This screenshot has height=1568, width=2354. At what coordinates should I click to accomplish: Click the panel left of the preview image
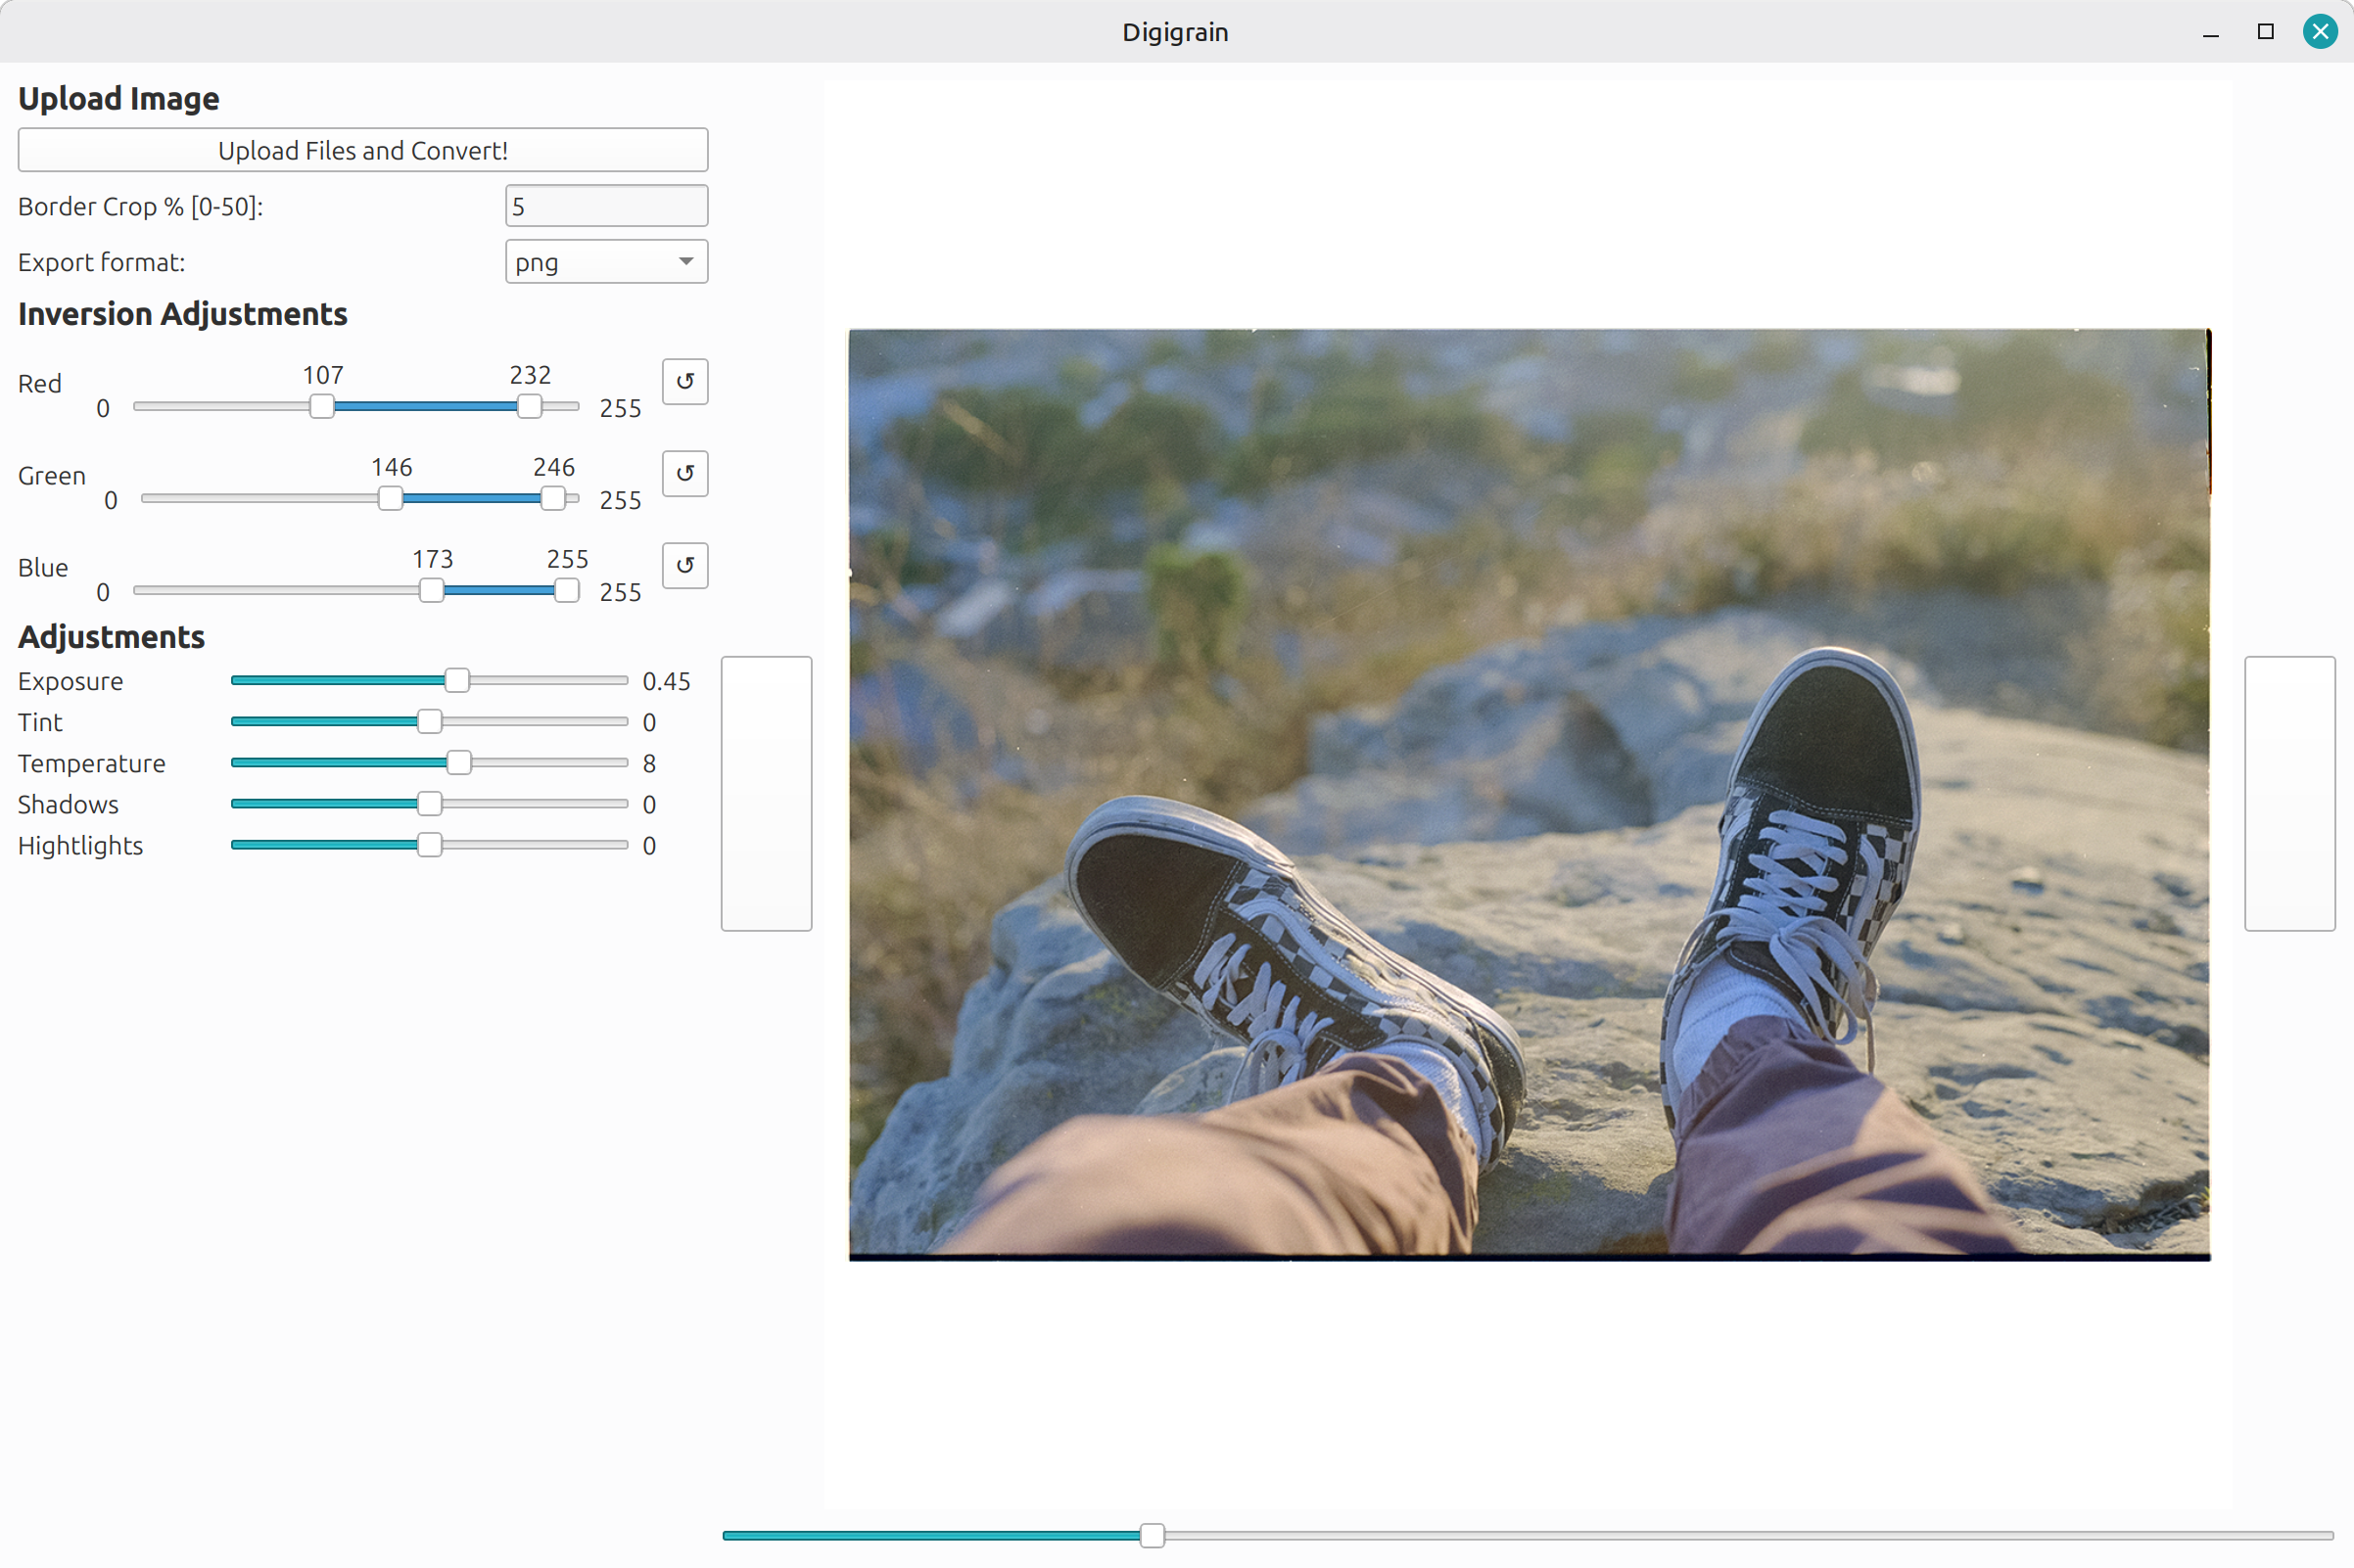767,792
